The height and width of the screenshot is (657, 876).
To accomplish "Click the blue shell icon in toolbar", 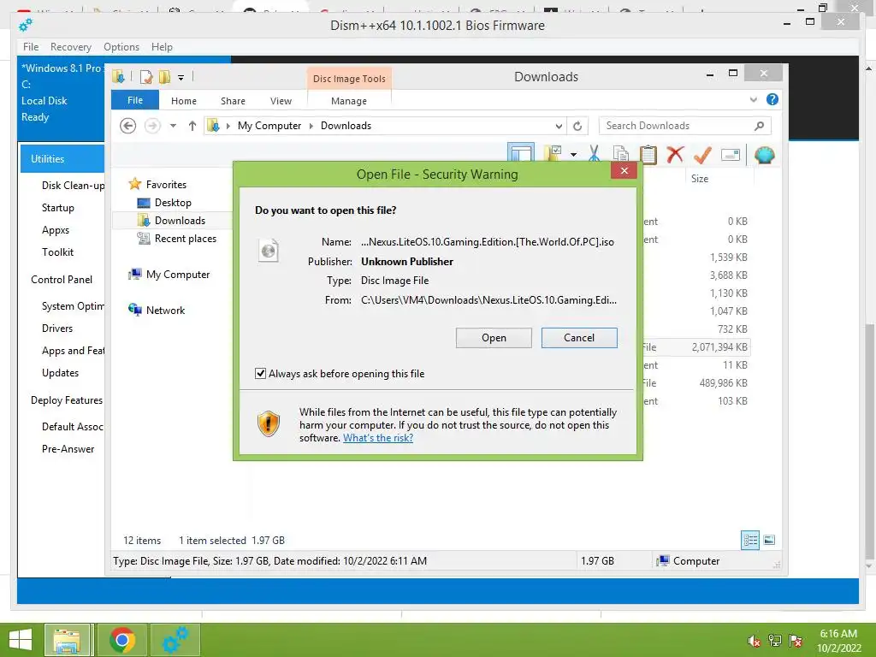I will tap(764, 155).
